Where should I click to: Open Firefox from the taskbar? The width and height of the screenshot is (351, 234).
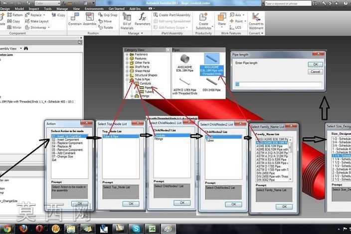pyautogui.click(x=23, y=229)
